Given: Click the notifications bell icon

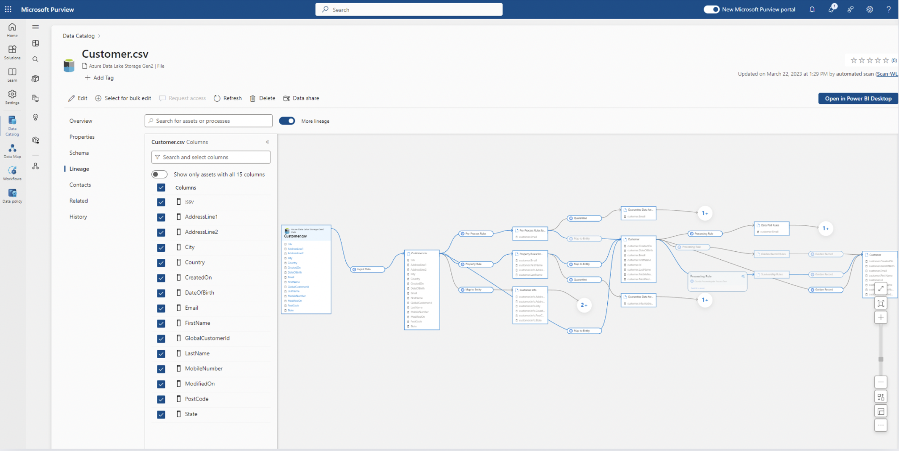Looking at the screenshot, I should [x=812, y=10].
